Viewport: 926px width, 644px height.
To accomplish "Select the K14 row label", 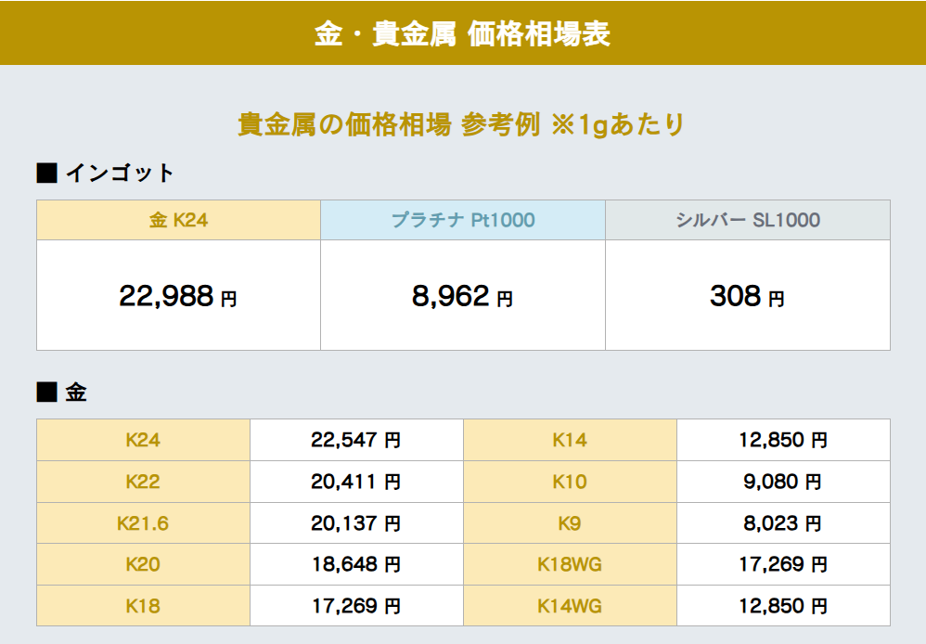I will [570, 440].
